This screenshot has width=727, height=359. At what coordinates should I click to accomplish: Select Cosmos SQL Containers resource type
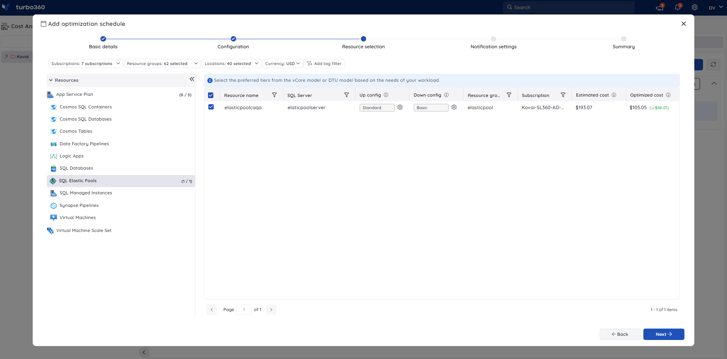[x=121, y=107]
